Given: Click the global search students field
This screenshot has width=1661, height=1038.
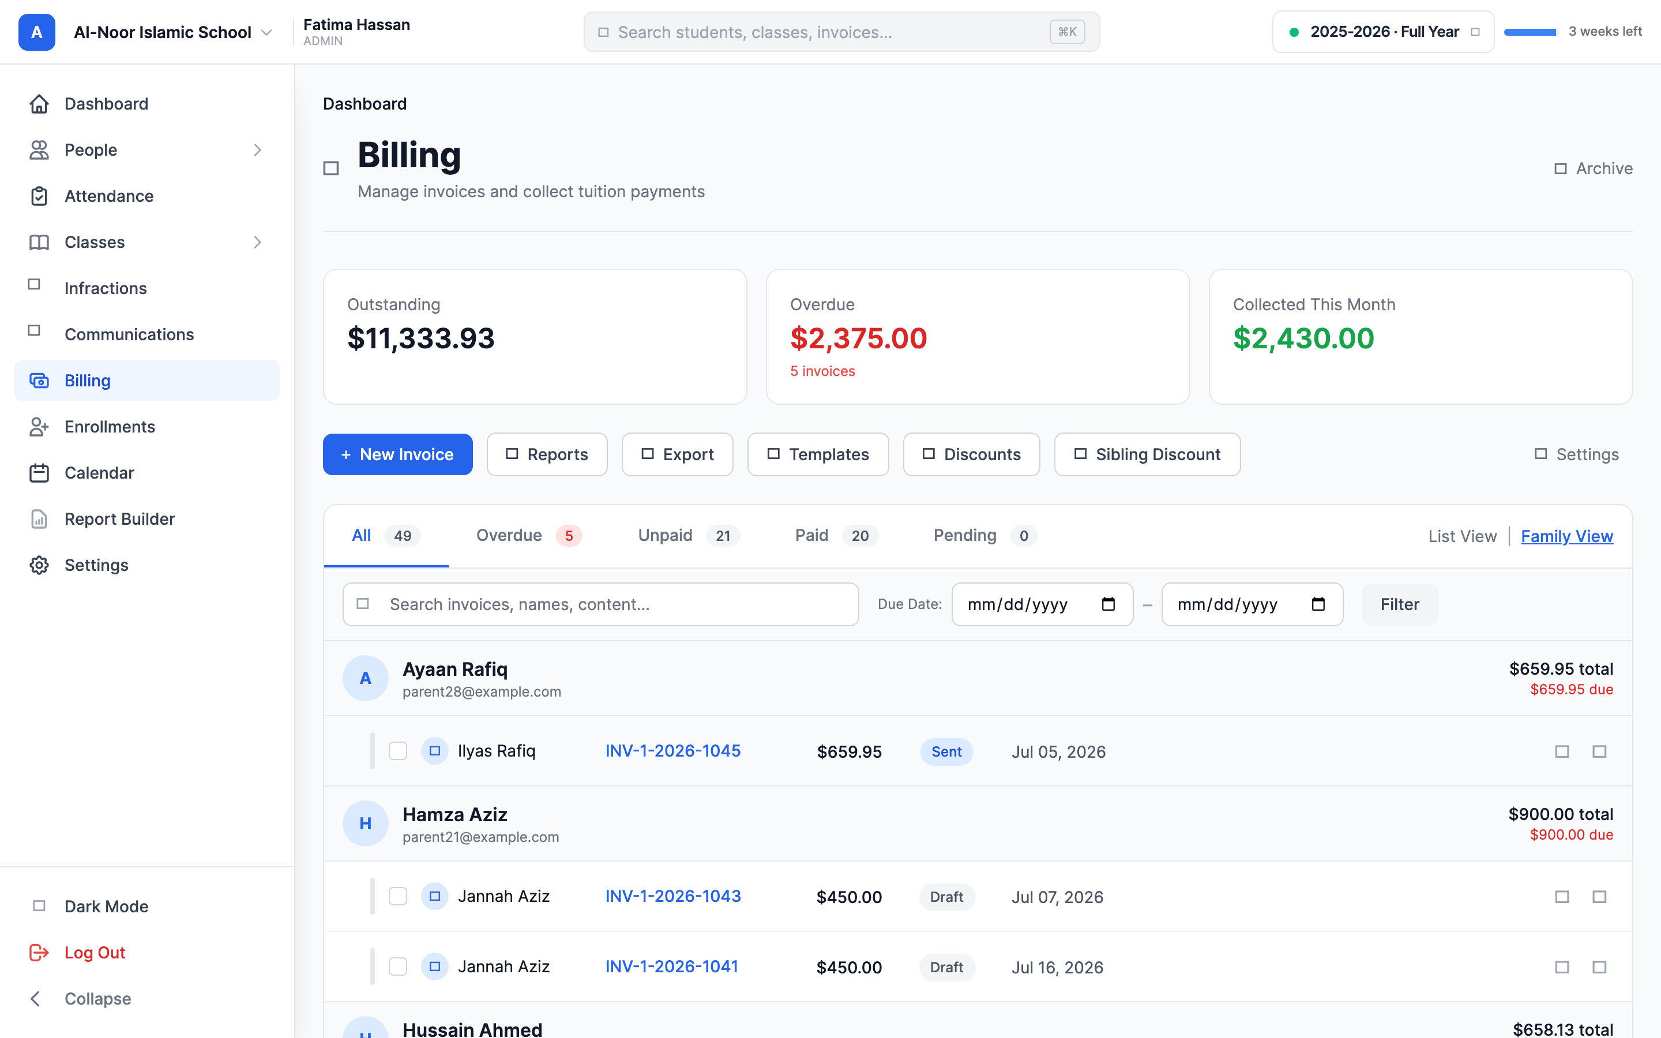Looking at the screenshot, I should [x=841, y=32].
